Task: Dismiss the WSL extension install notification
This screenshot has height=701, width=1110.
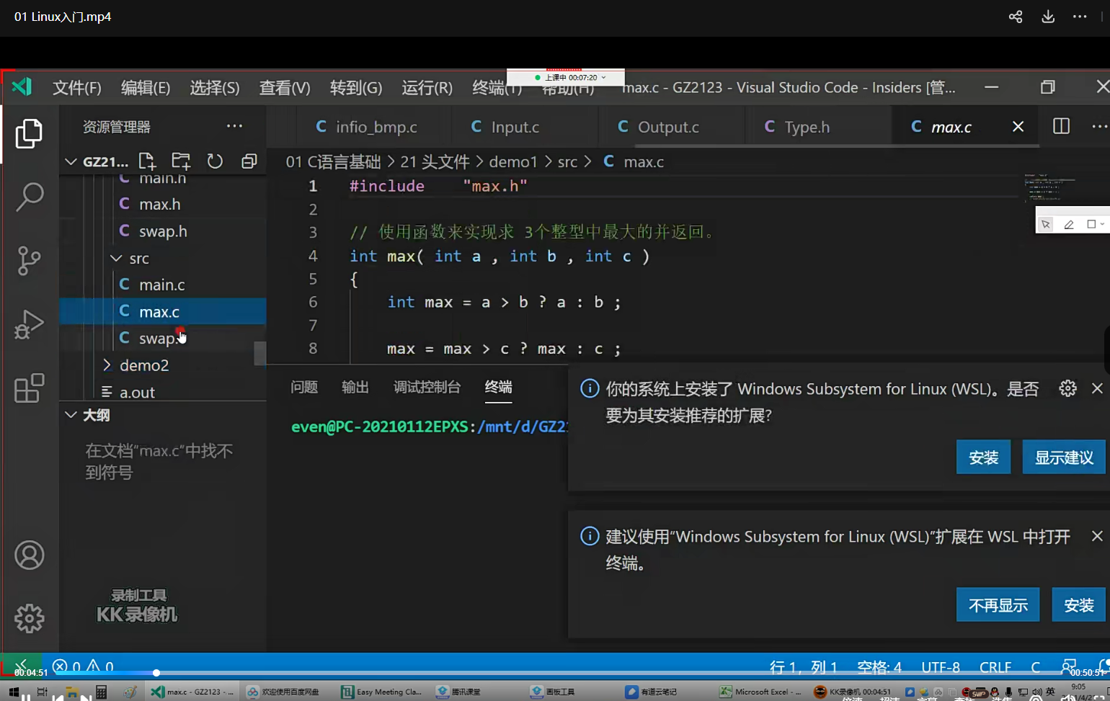Action: point(1097,388)
